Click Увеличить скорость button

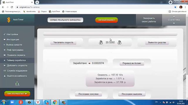tap(63, 43)
